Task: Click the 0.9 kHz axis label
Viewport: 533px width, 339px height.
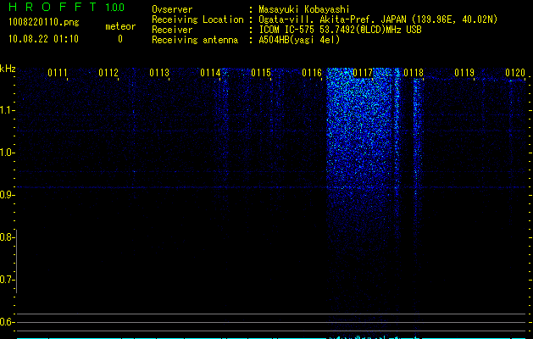Action: pos(6,195)
